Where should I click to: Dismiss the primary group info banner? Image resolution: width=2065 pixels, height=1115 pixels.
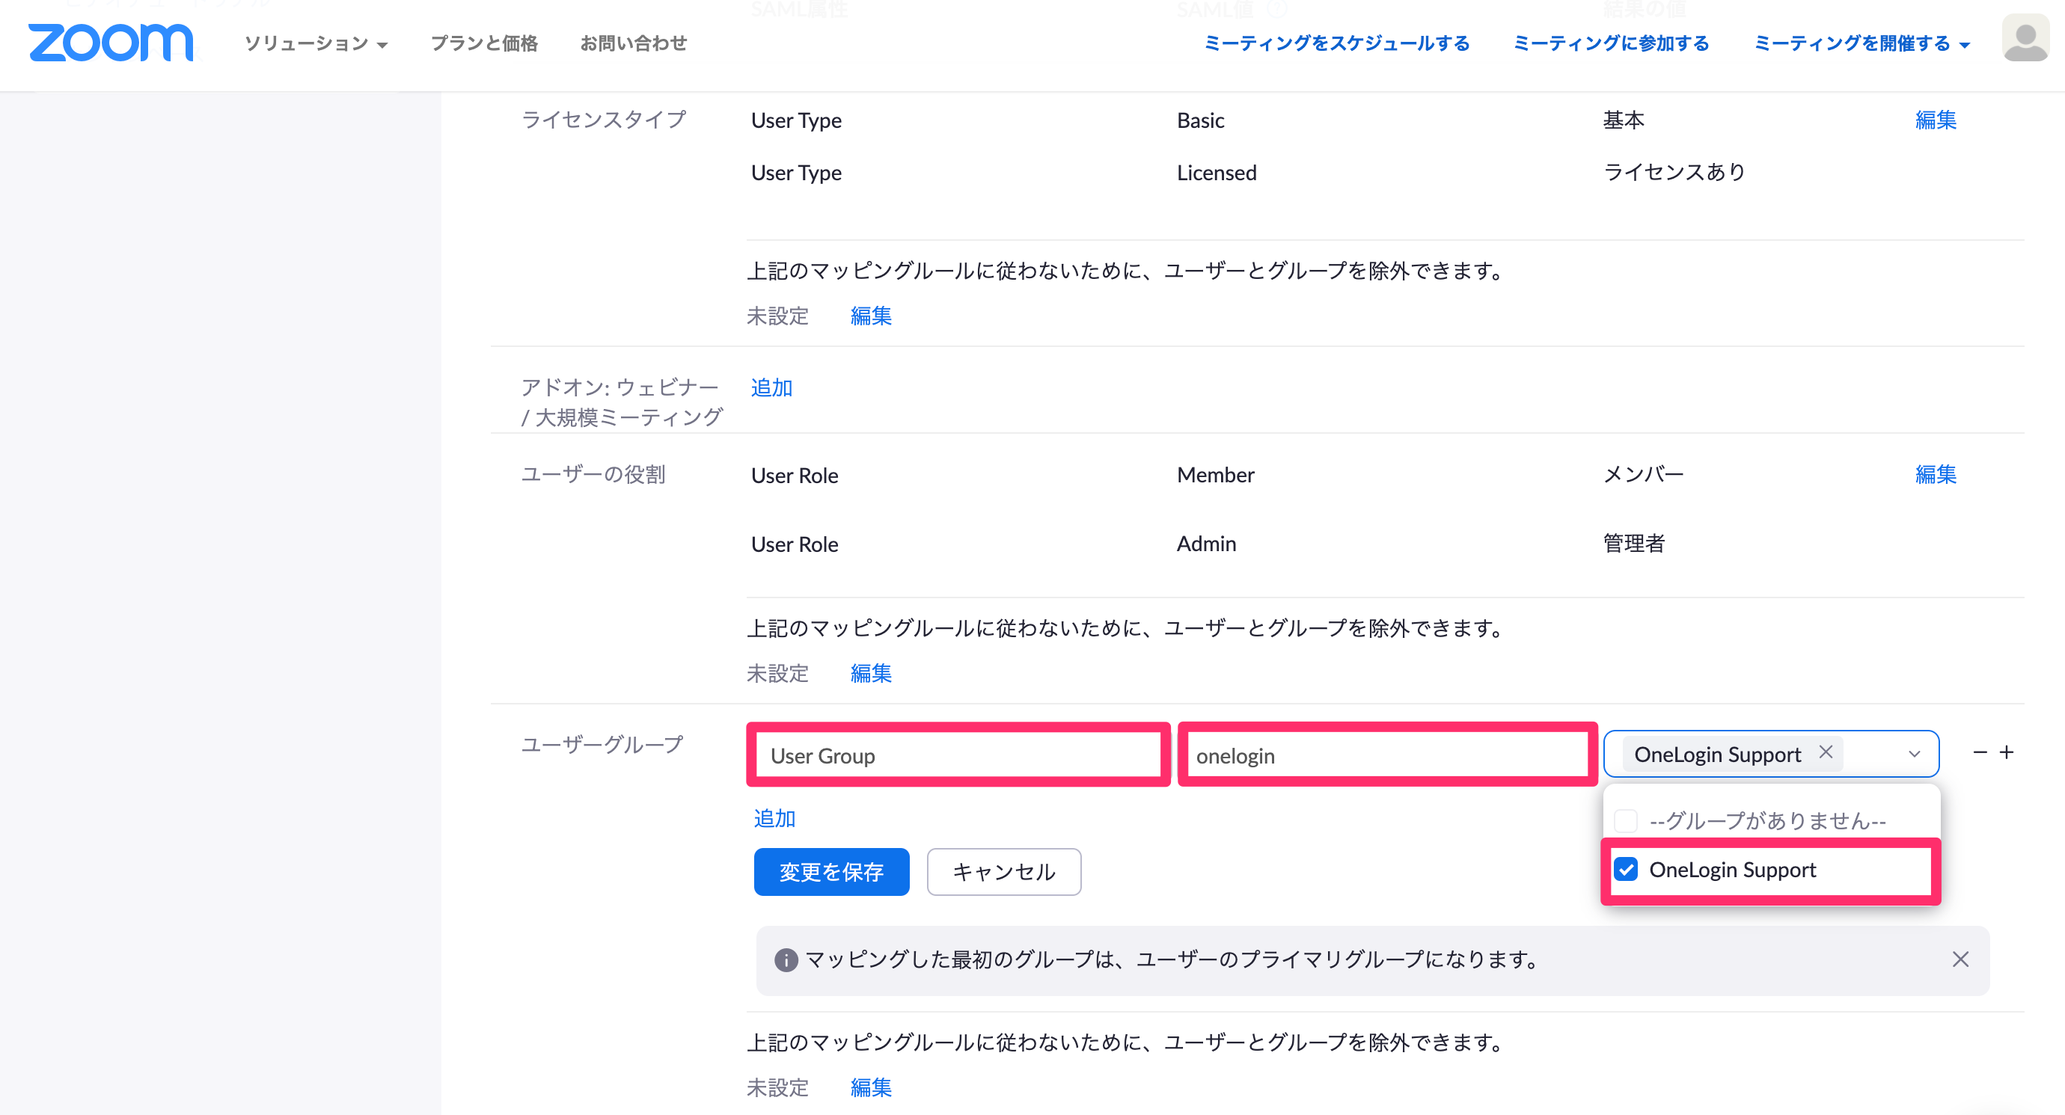pyautogui.click(x=1961, y=959)
